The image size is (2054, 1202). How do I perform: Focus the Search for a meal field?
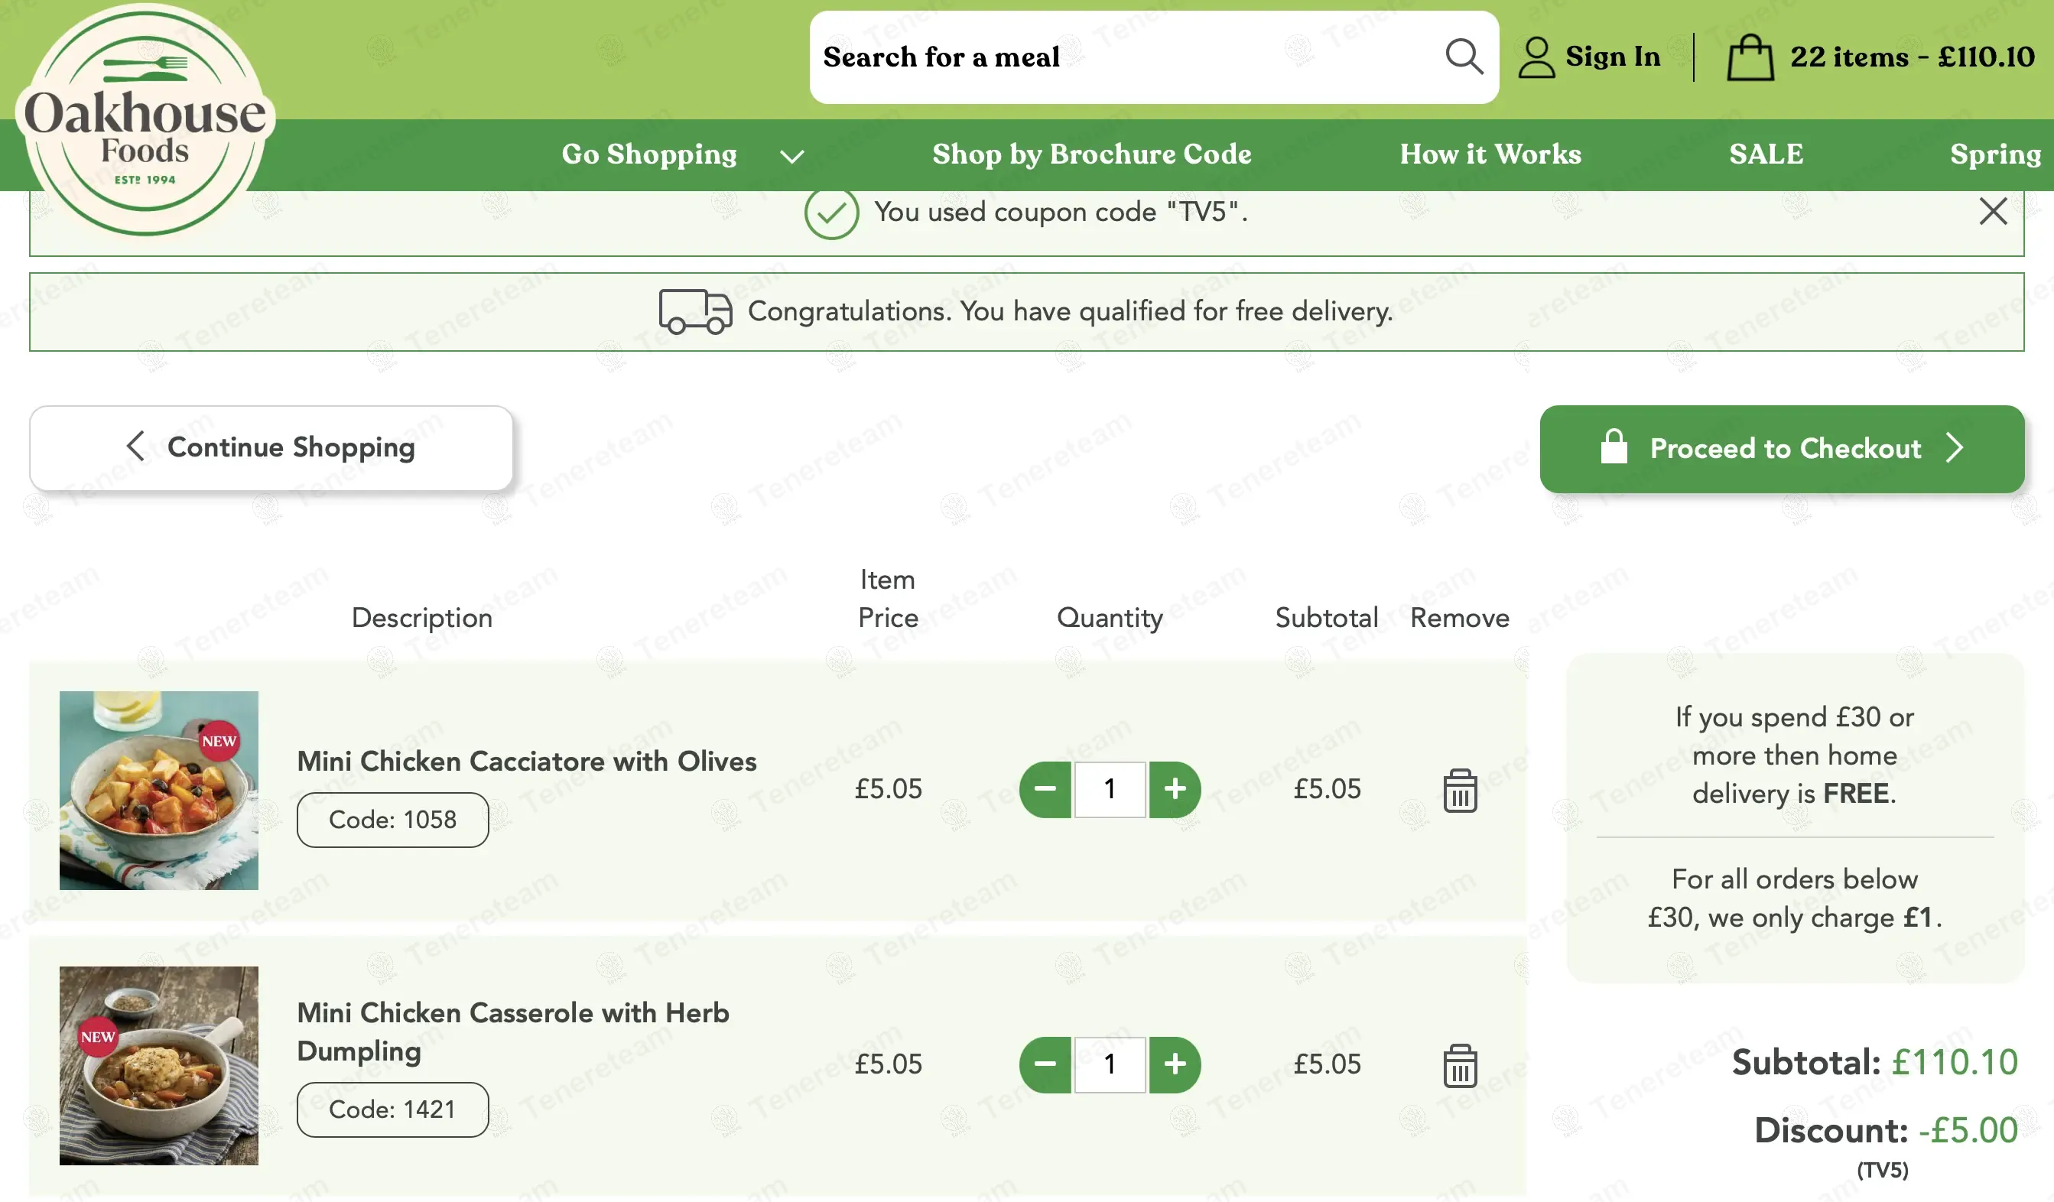[x=1153, y=57]
